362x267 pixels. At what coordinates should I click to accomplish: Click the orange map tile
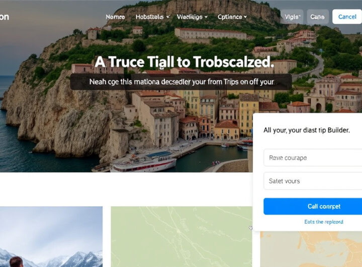point(311,249)
